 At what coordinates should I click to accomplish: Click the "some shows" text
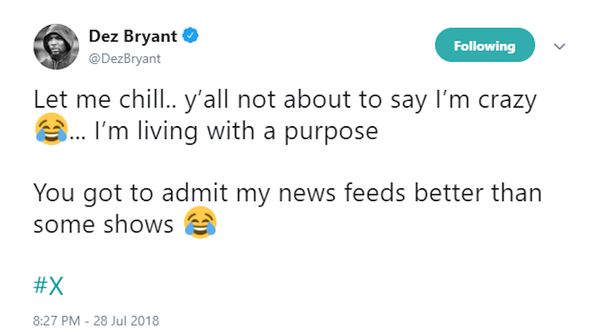[104, 225]
